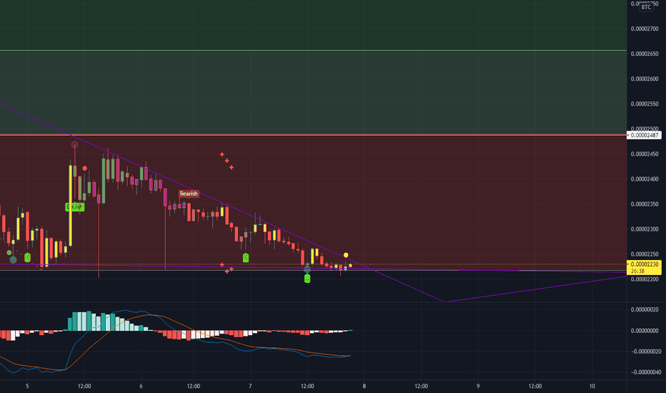Click date 7 on the time axis
This screenshot has width=666, height=393.
250,386
